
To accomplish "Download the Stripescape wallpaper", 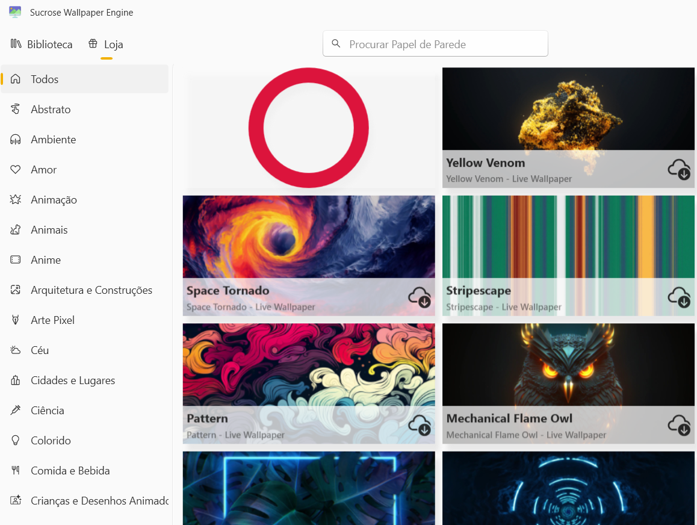I will coord(679,297).
